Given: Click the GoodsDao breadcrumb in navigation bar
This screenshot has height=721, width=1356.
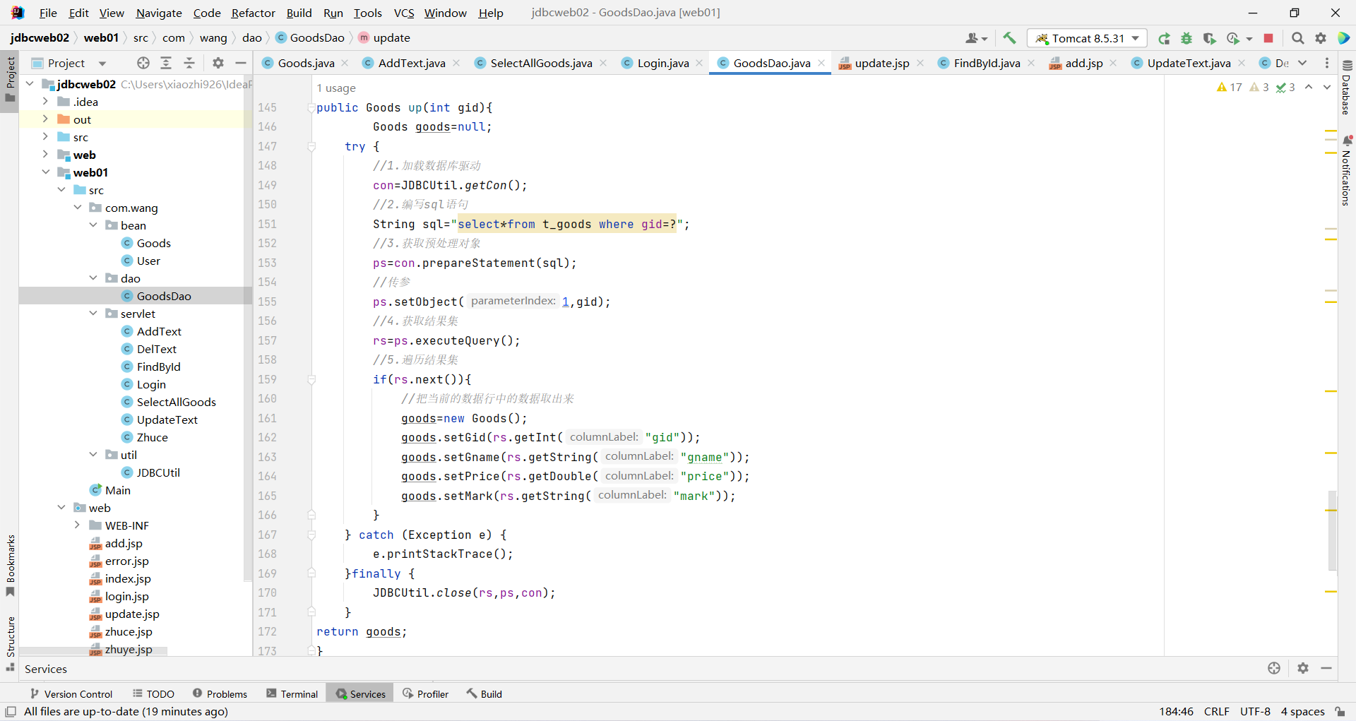Looking at the screenshot, I should [310, 38].
